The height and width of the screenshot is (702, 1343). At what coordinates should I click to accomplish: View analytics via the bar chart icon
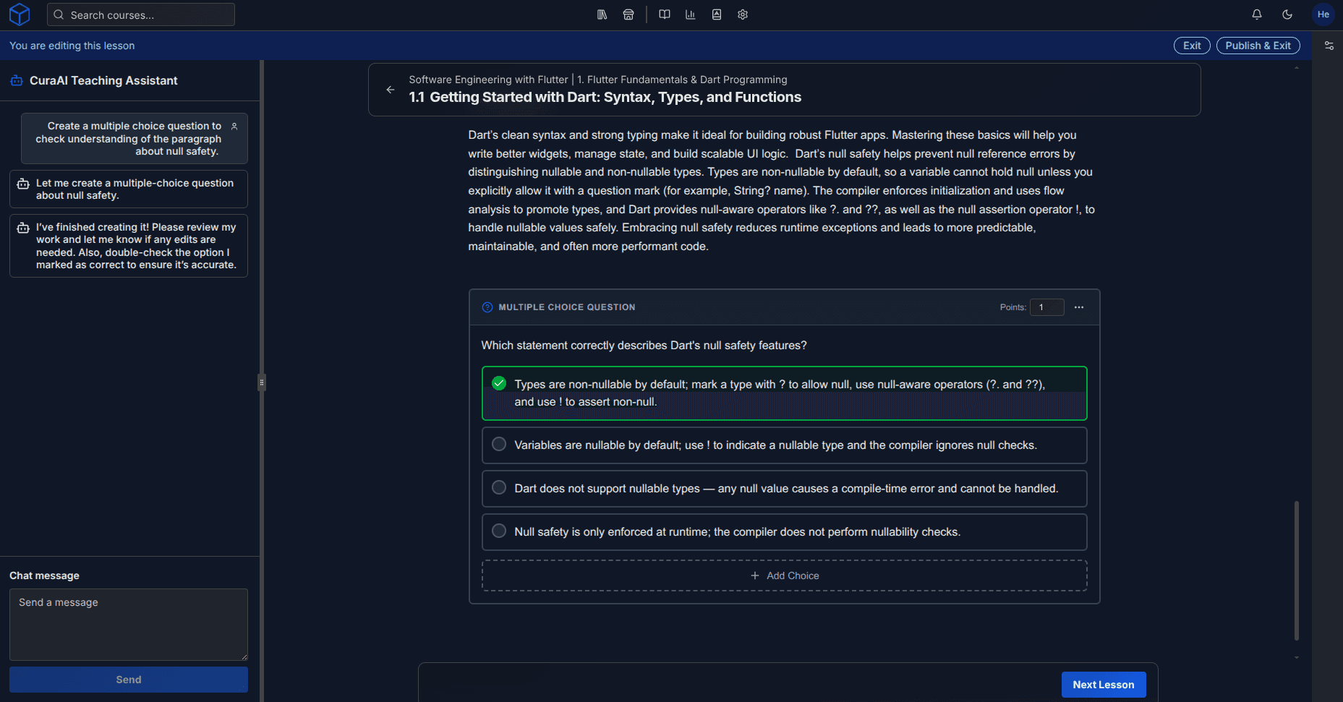690,14
